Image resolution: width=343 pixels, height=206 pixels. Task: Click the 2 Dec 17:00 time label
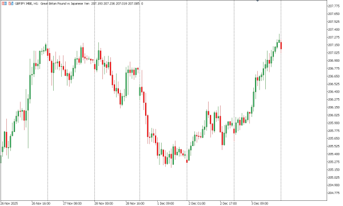[228, 204]
